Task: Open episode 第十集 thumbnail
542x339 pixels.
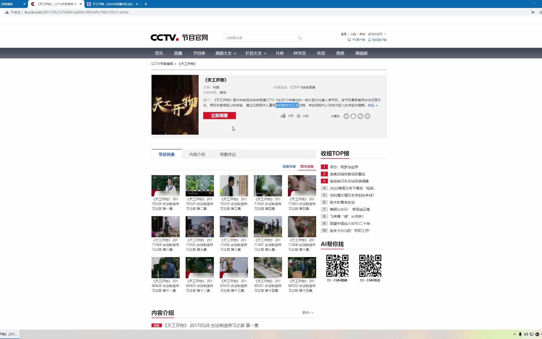Action: (x=302, y=227)
